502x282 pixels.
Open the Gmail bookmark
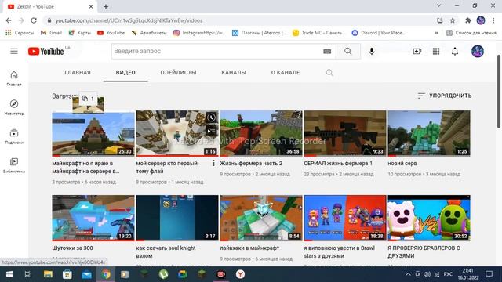tap(51, 33)
